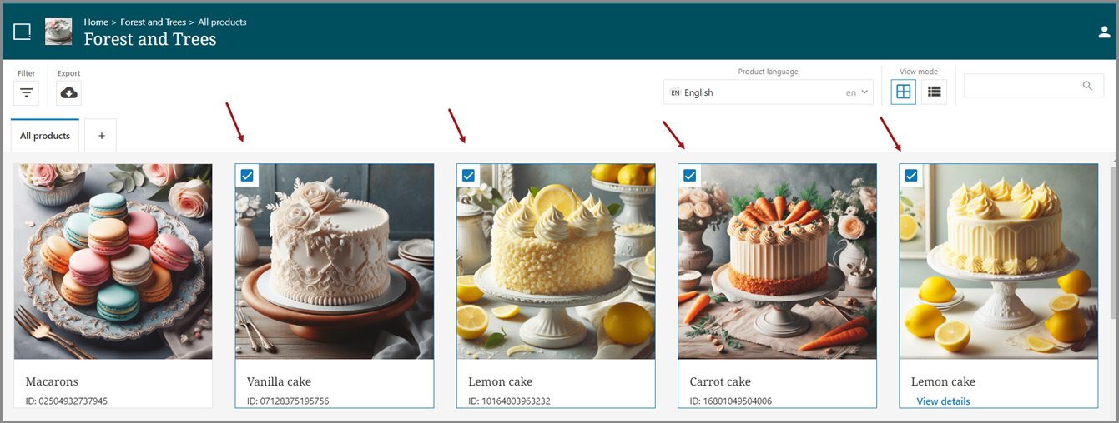Click the Home breadcrumb link
This screenshot has width=1119, height=423.
click(96, 22)
